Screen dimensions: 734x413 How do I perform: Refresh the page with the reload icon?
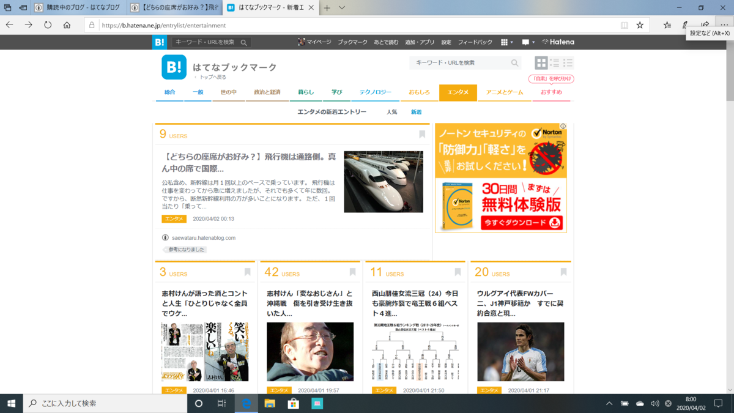(46, 26)
